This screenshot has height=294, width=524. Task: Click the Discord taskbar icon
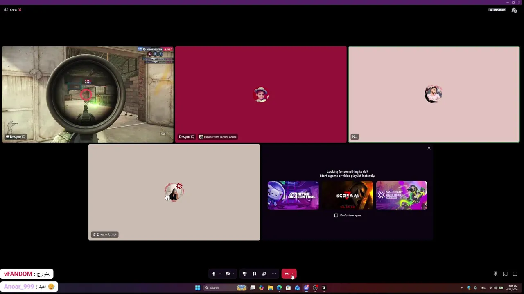pyautogui.click(x=306, y=288)
